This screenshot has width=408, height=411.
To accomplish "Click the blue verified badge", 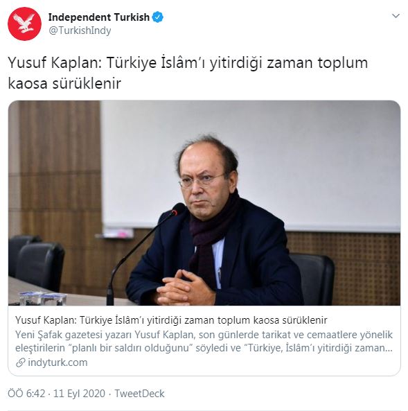I will pyautogui.click(x=158, y=17).
